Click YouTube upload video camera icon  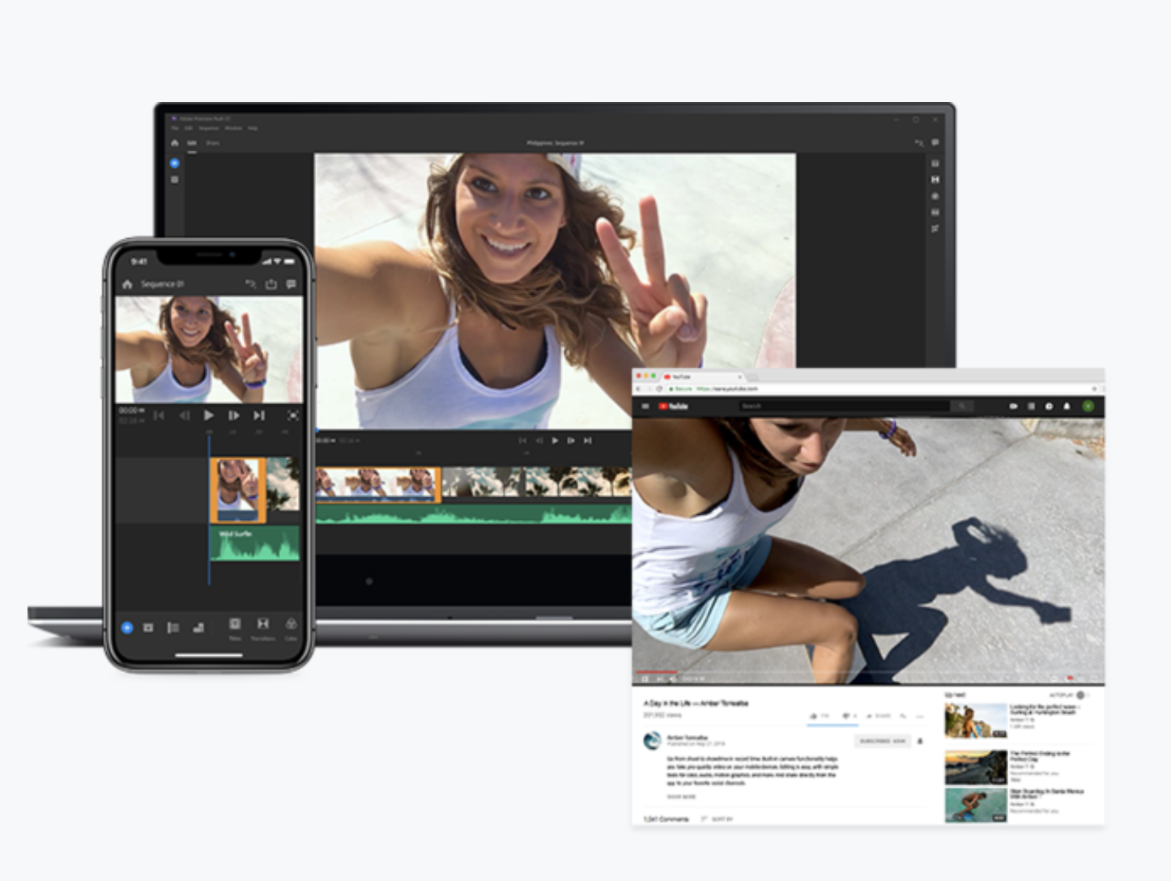click(1013, 406)
